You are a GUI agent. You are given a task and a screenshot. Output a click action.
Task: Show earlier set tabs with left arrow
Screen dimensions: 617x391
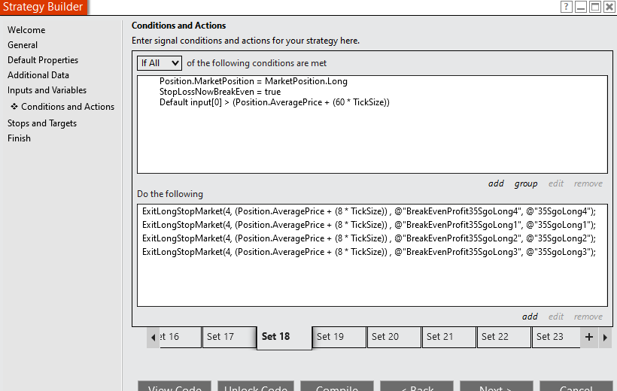[153, 337]
